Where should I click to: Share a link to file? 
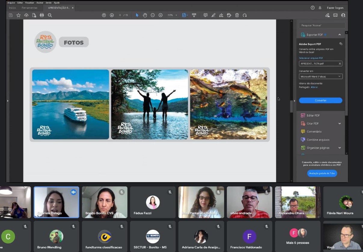328,15
